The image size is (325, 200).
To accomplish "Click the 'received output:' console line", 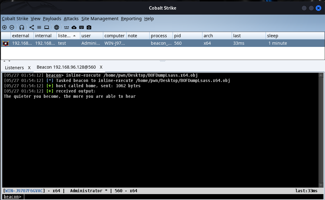I will [50, 91].
